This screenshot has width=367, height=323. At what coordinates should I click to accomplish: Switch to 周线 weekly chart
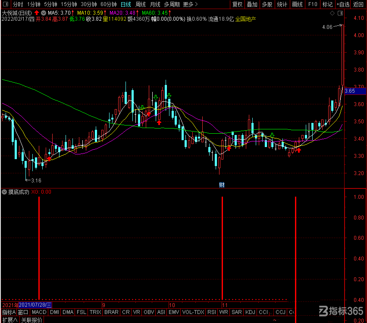pyautogui.click(x=141, y=4)
